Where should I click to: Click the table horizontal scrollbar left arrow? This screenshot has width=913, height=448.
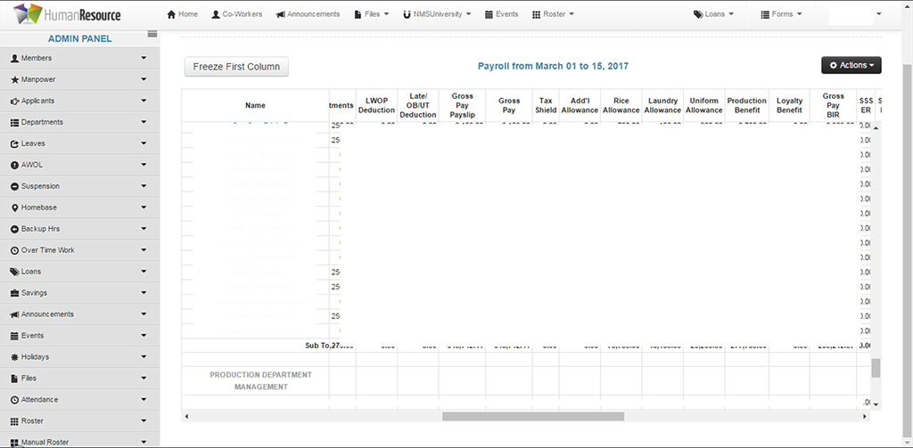186,417
